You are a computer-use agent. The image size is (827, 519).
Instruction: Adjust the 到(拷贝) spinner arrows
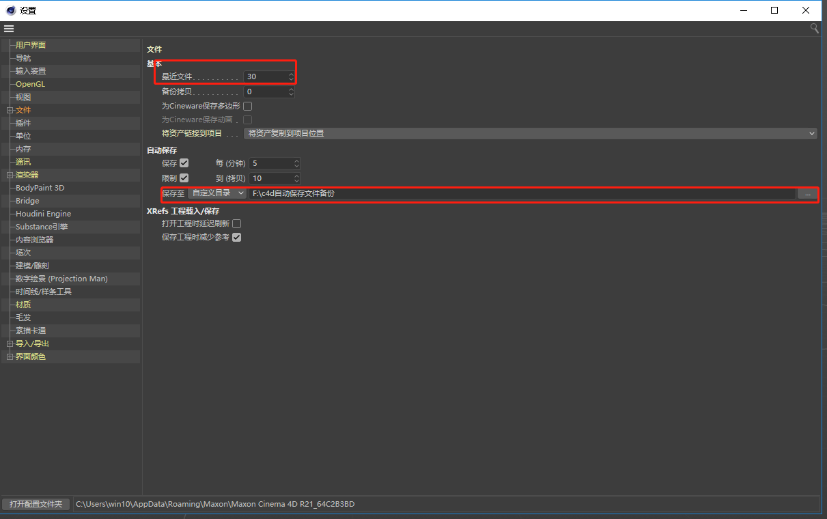click(296, 178)
